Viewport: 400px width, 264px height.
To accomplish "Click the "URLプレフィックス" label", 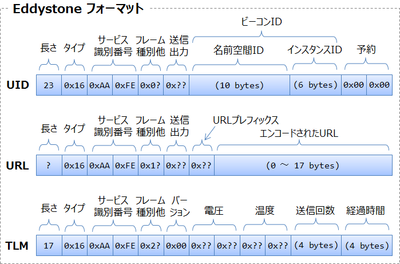I will click(245, 120).
